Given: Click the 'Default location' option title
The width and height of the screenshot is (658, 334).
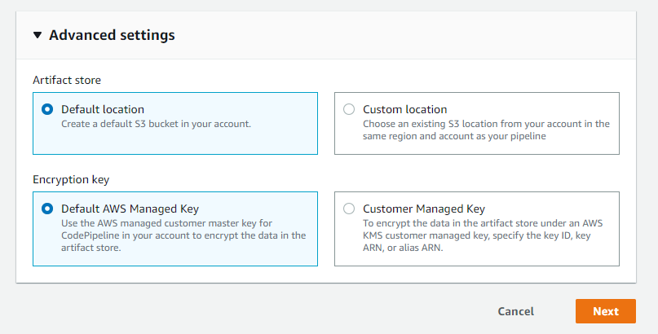Looking at the screenshot, I should (103, 109).
